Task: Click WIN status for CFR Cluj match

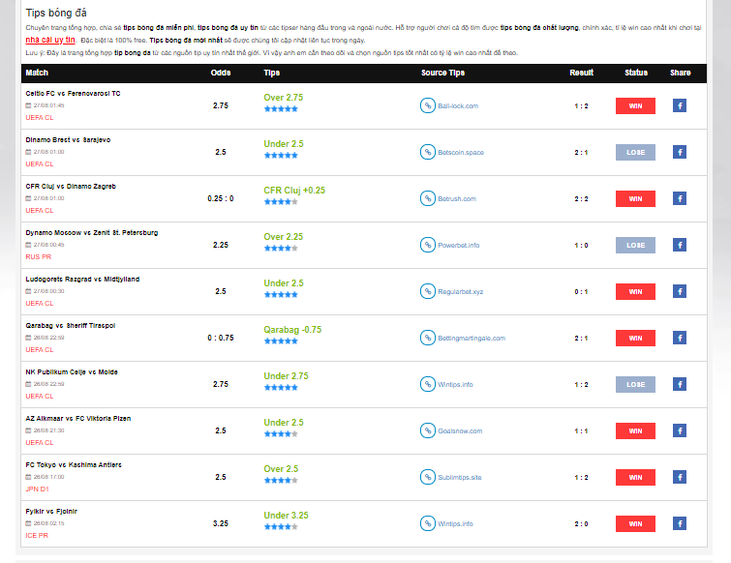Action: (x=635, y=198)
